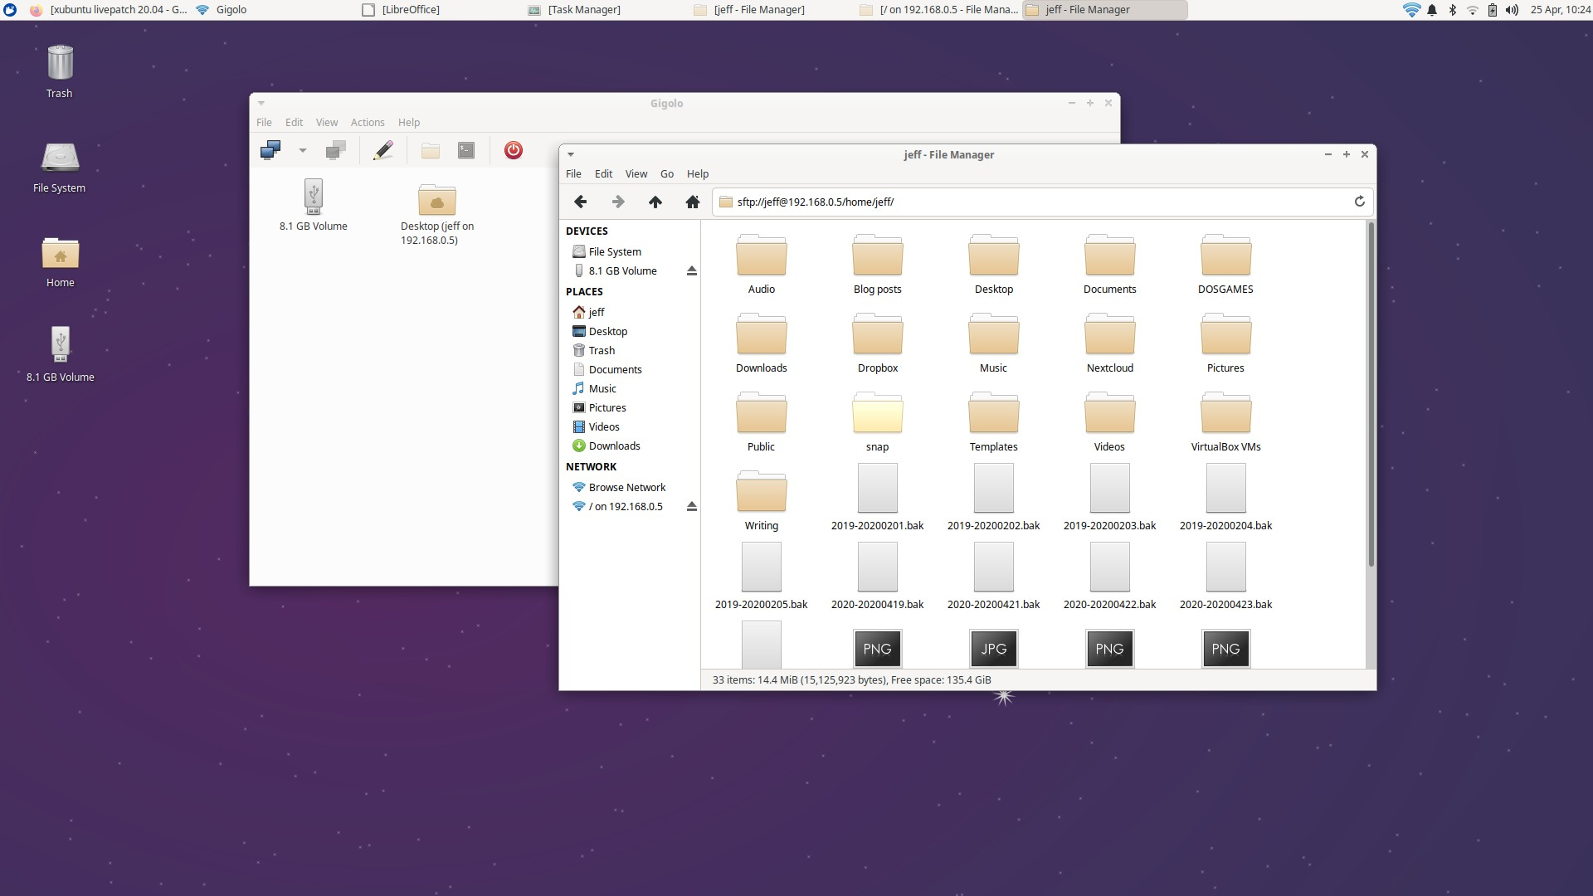Reload the folder with the refresh icon
Image resolution: width=1593 pixels, height=896 pixels.
click(x=1359, y=202)
